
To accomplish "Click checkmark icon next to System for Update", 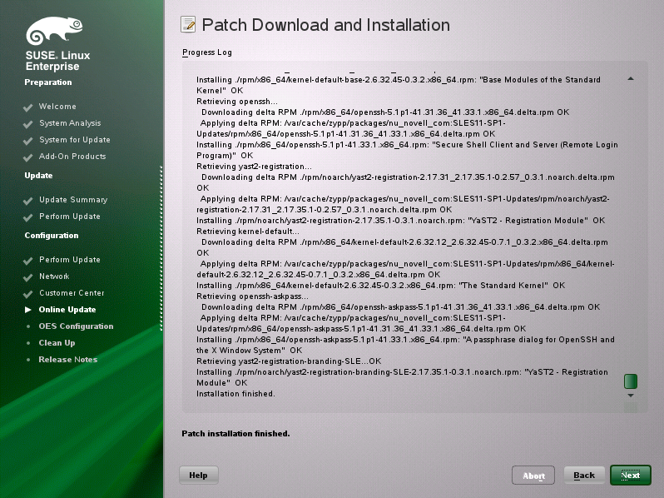I will [x=28, y=141].
